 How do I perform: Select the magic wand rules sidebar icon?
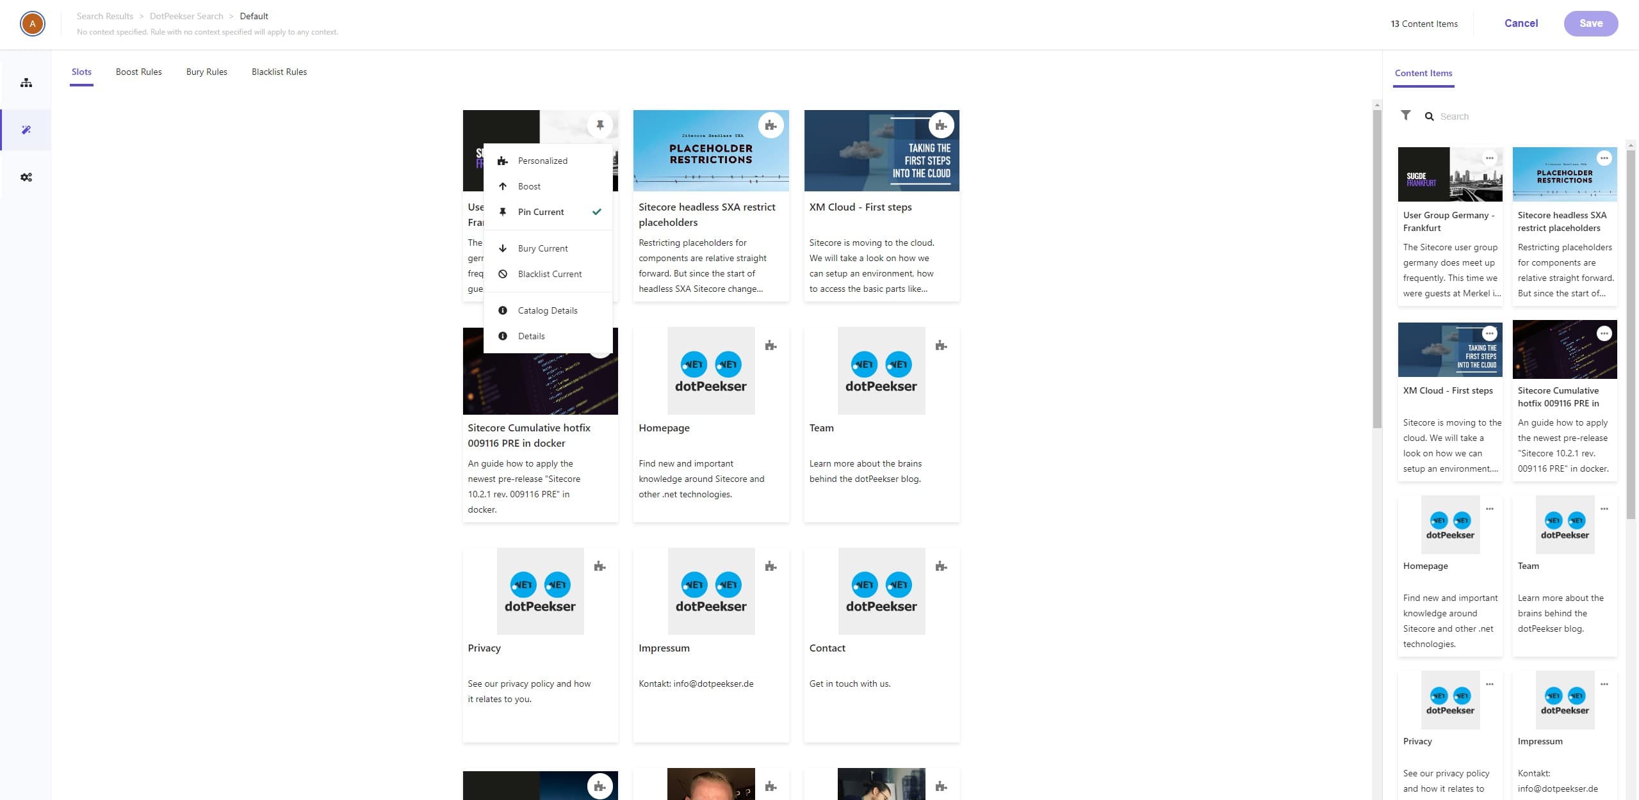click(x=26, y=130)
